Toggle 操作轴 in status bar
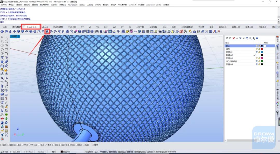This screenshot has width=280, height=154. [130, 152]
